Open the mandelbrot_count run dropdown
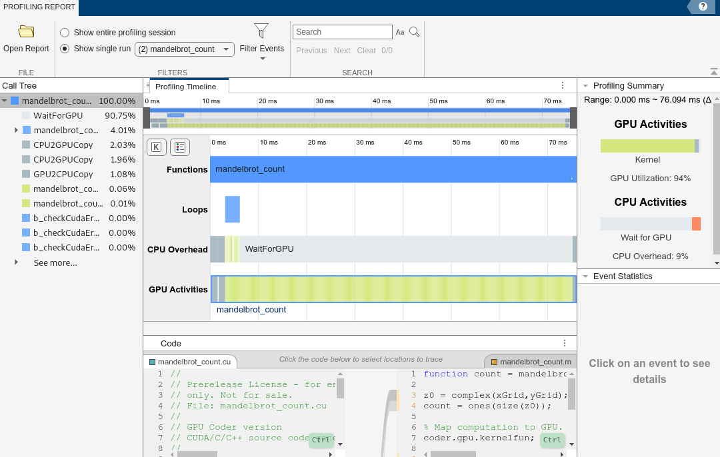The image size is (720, 457). click(184, 49)
